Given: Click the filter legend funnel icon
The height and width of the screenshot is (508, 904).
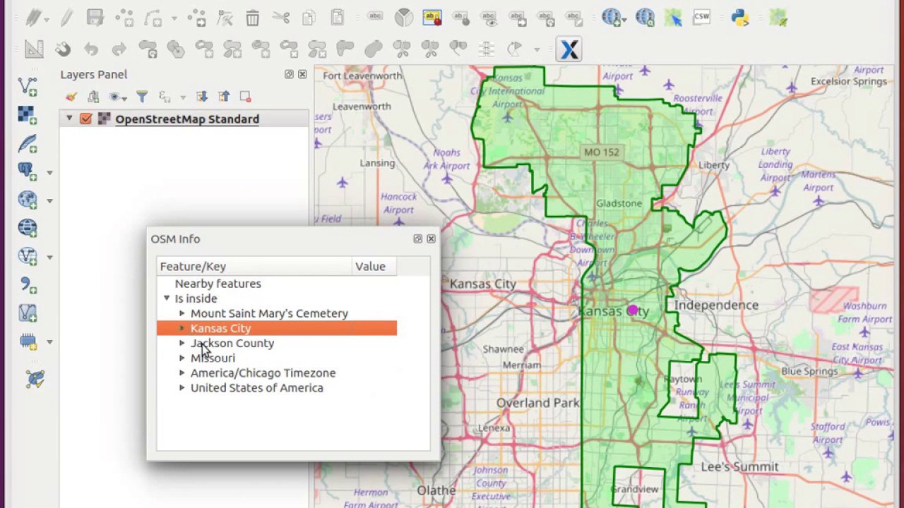Looking at the screenshot, I should [x=142, y=97].
